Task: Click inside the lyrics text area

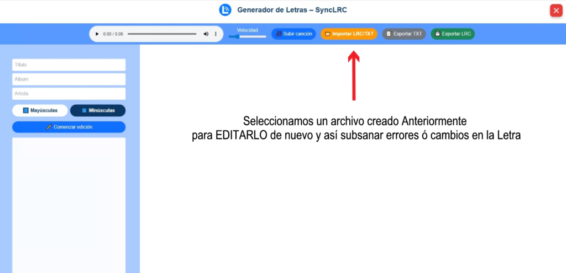Action: click(x=69, y=204)
